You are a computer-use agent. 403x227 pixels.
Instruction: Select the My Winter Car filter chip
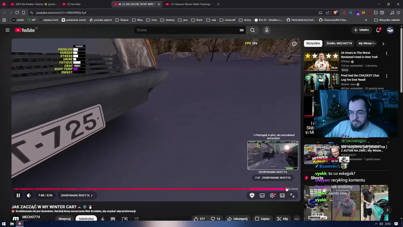pyautogui.click(x=367, y=44)
